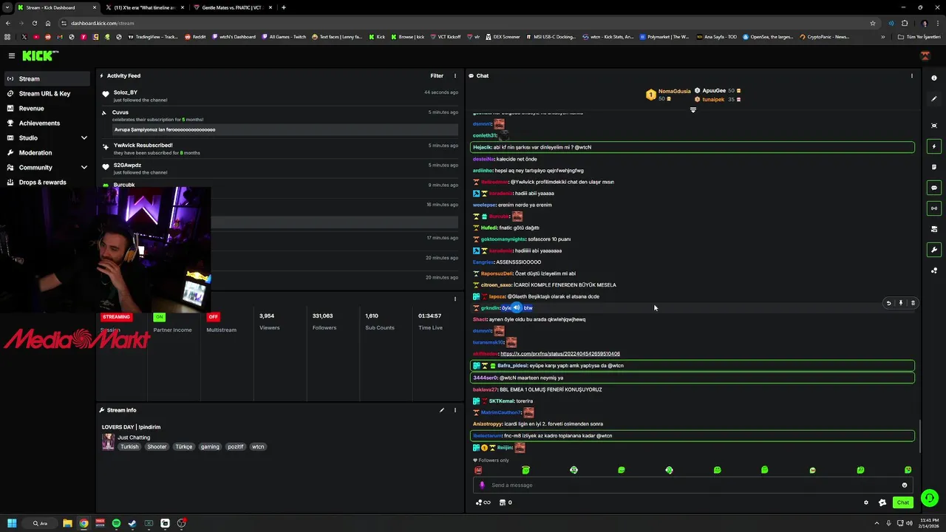The width and height of the screenshot is (946, 532).
Task: Open the emote picker in the message box
Action: coord(904,485)
